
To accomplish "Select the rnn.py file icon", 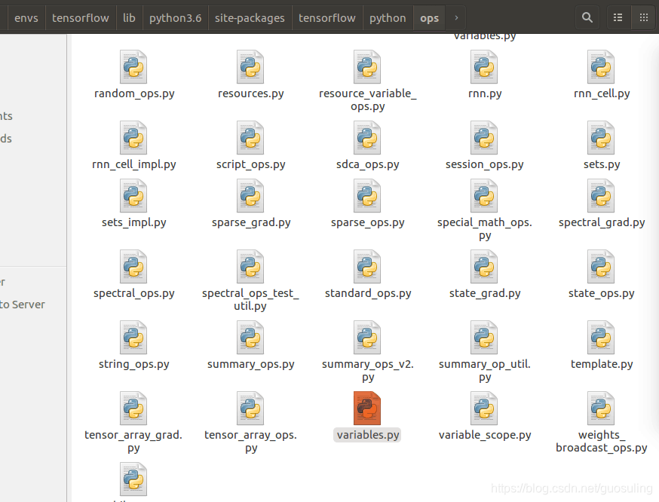I will point(484,67).
